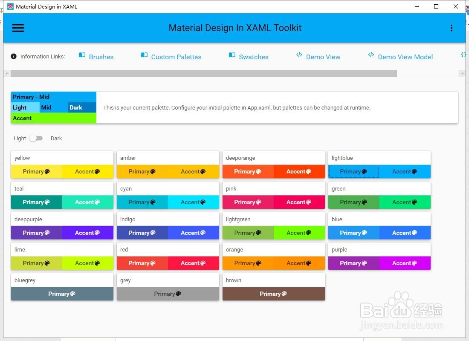
Task: Select teal Accent swatch button
Action: tap(88, 202)
